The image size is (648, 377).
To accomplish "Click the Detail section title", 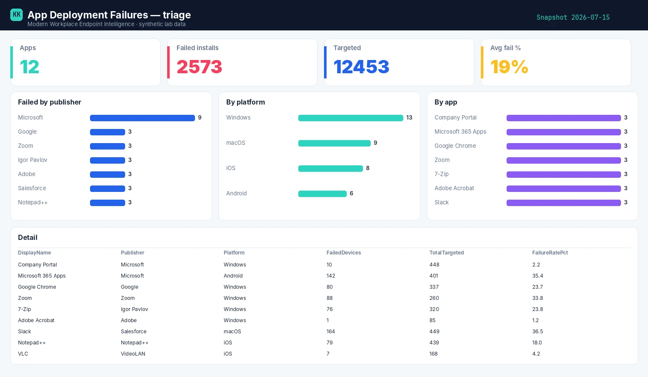I will tap(27, 237).
